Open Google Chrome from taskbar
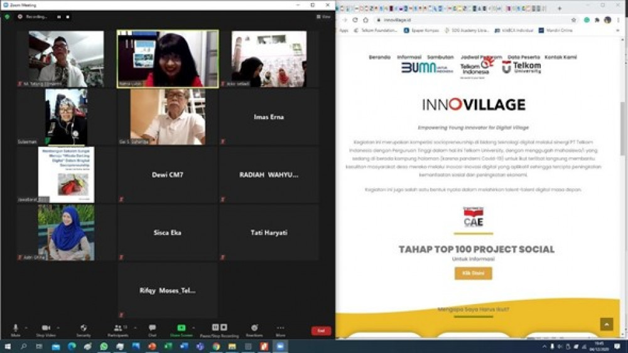Screen dimensions: 628x353 click(216, 346)
